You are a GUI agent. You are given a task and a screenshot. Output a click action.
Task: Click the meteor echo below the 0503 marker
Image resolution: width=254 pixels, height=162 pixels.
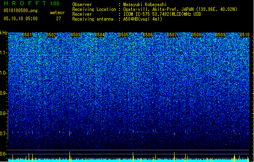point(70,133)
